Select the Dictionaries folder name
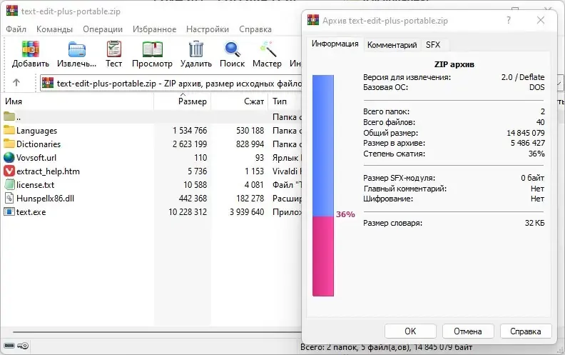The height and width of the screenshot is (355, 565). tap(39, 144)
